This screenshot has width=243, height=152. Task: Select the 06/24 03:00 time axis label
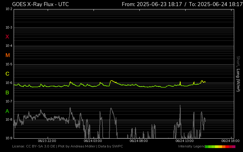tap(93, 141)
